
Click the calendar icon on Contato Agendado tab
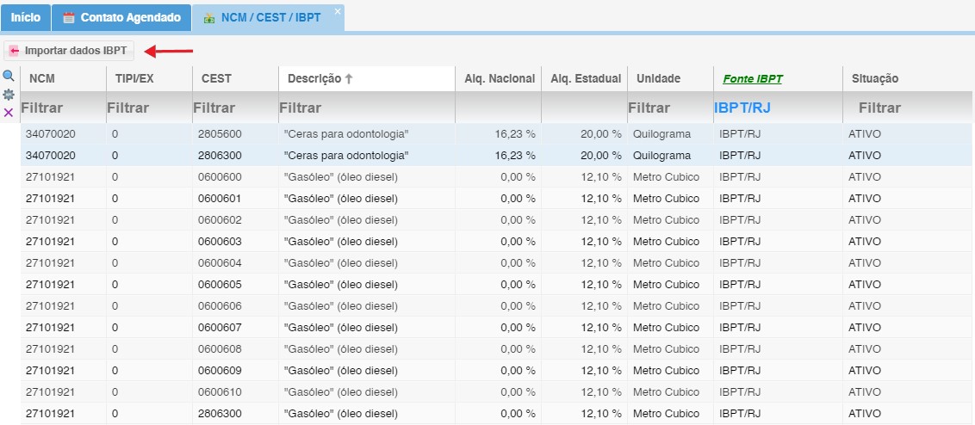coord(69,17)
